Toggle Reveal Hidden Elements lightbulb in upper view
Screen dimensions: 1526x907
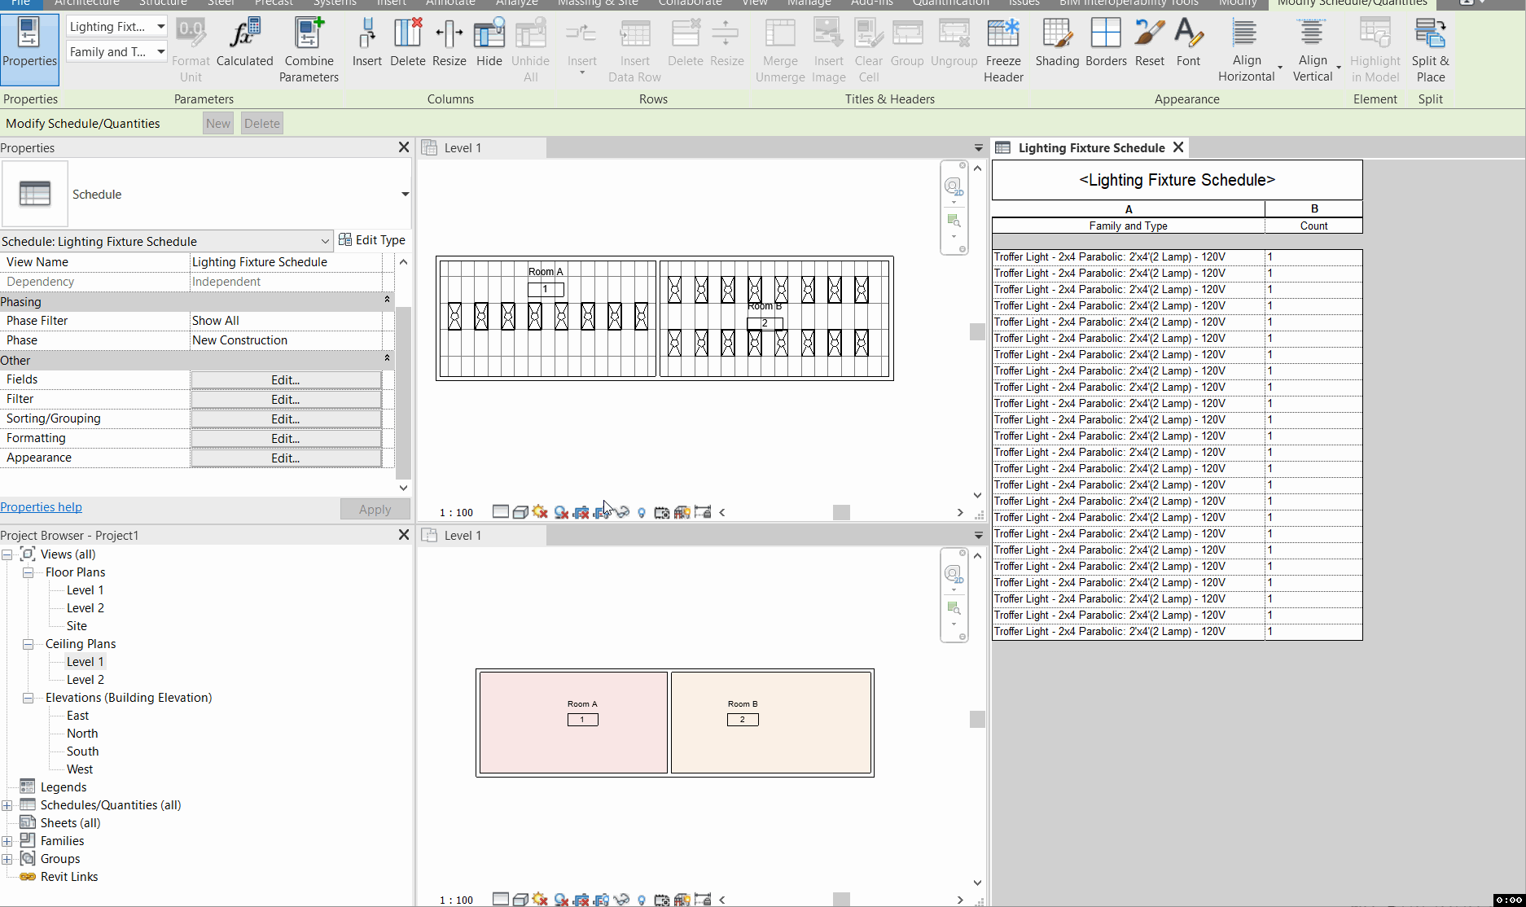coord(642,512)
